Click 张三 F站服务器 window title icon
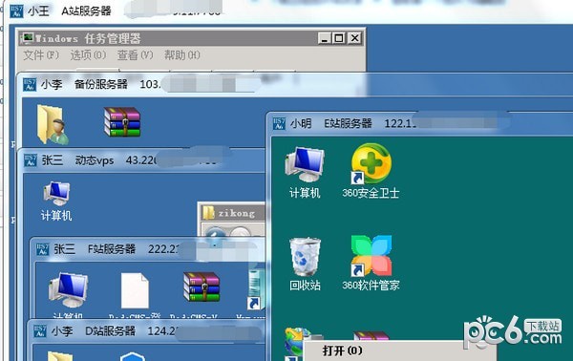The image size is (573, 361). tap(42, 249)
